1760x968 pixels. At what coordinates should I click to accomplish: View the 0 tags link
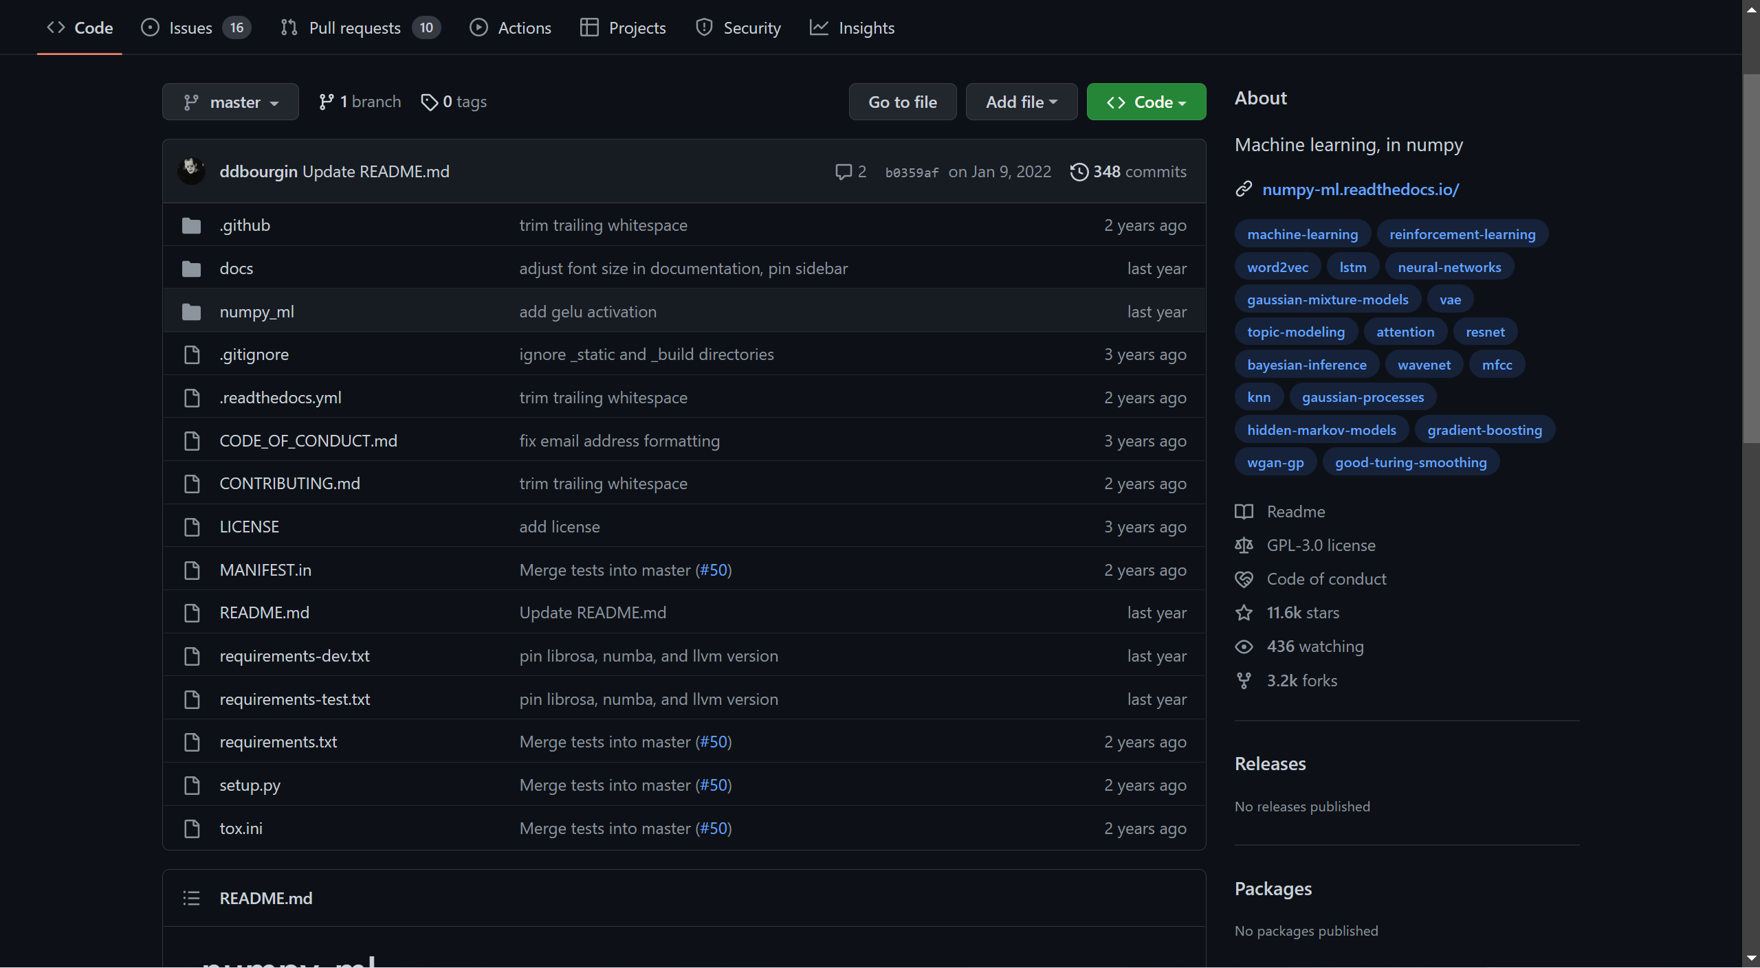click(454, 102)
